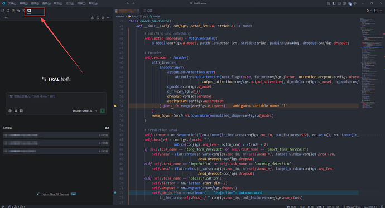This screenshot has height=208, width=385.
Task: Change the UTF-8 encoding in status bar
Action: pos(330,206)
